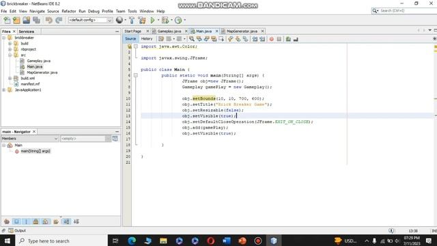Toggle Sort by Name in Navigator
Image resolution: width=437 pixels, height=246 pixels.
(x=66, y=221)
